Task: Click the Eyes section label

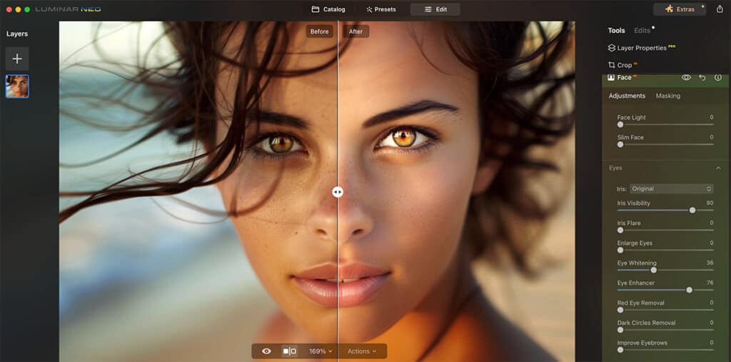Action: coord(615,168)
